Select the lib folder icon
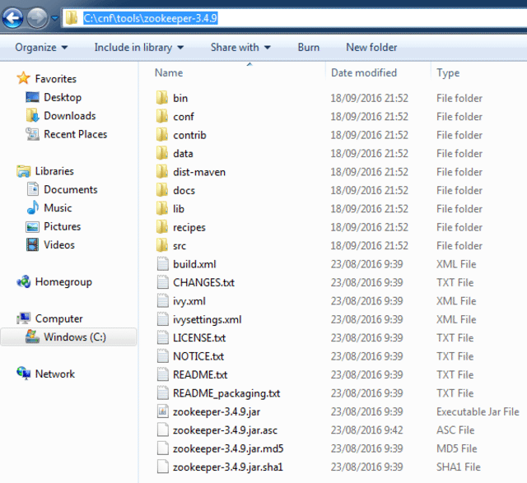 click(162, 208)
